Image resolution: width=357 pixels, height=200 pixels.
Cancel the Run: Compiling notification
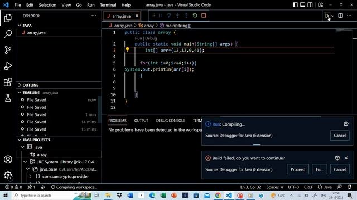[340, 136]
